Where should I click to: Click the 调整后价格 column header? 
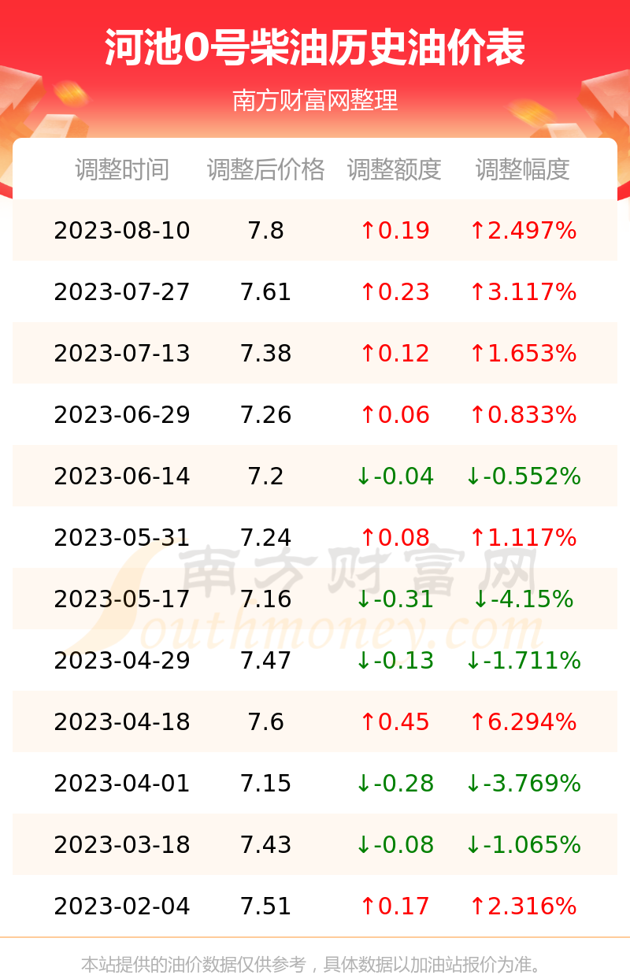point(265,169)
